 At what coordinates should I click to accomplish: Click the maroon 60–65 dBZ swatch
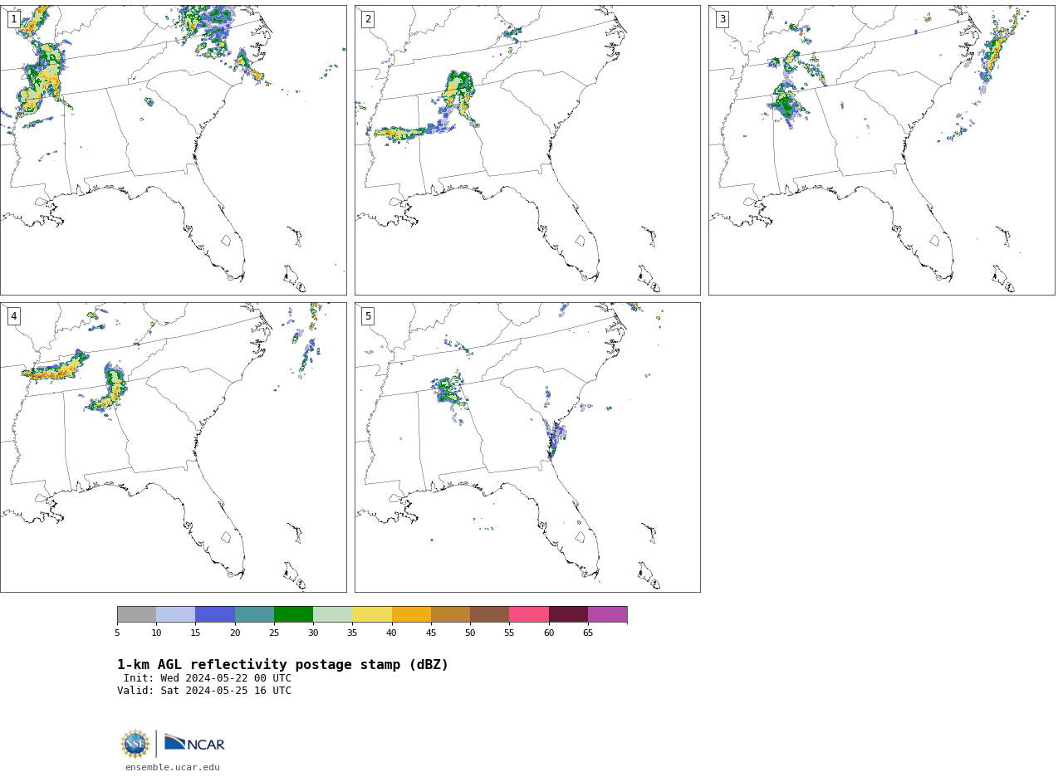[568, 614]
